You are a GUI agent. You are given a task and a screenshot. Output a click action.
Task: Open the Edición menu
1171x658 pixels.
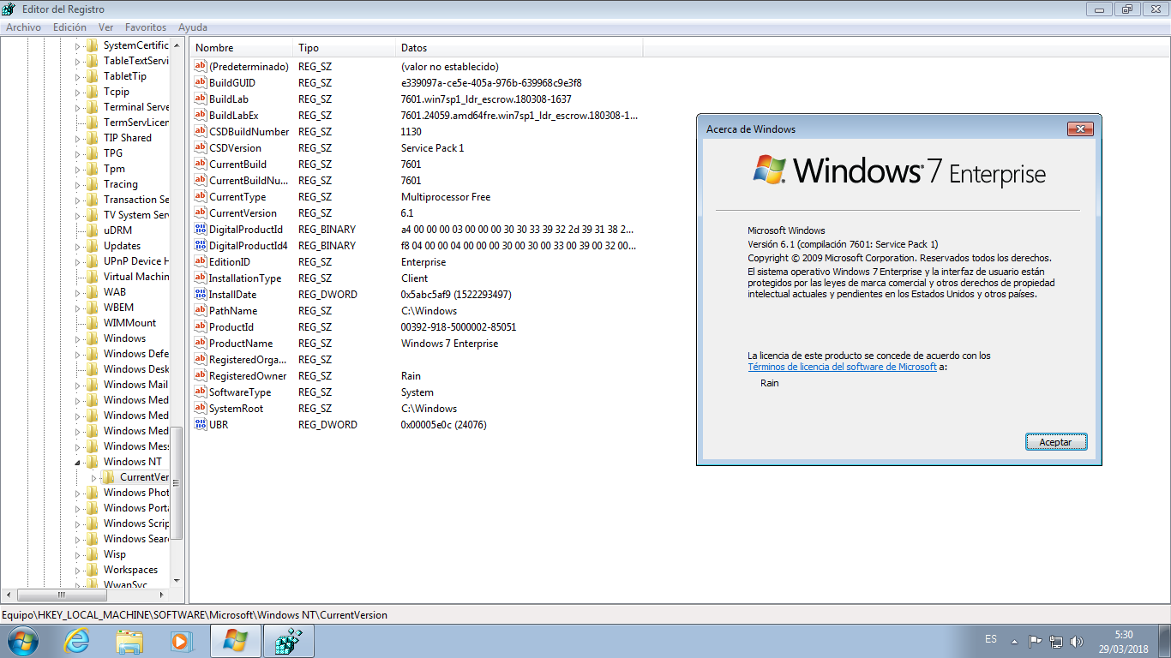(x=69, y=27)
